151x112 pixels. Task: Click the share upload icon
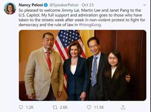[123, 107]
